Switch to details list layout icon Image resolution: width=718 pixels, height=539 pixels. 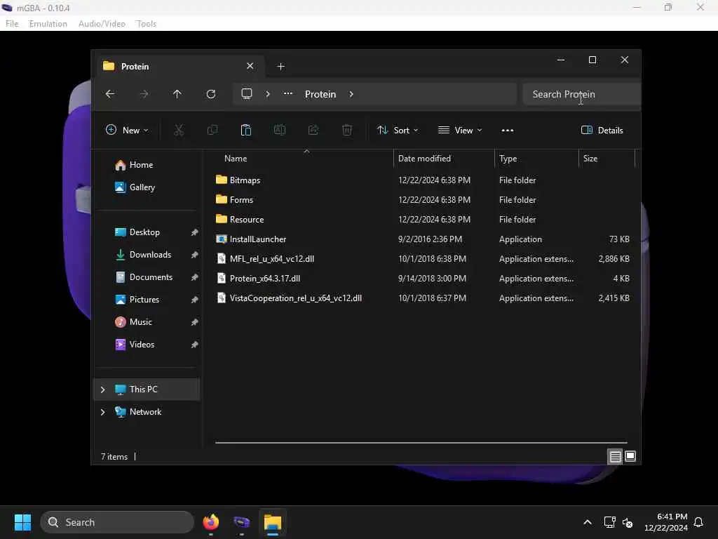[x=615, y=456]
